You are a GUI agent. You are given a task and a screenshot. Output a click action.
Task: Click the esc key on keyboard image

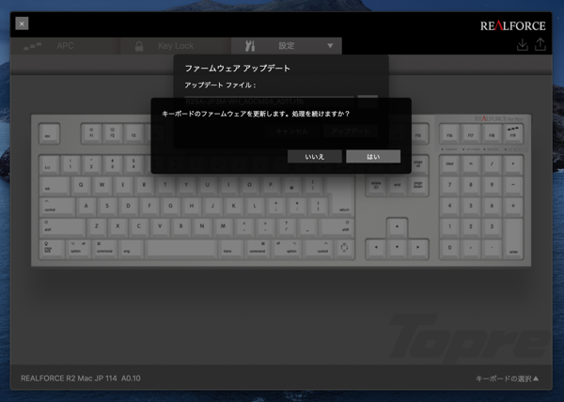point(49,133)
